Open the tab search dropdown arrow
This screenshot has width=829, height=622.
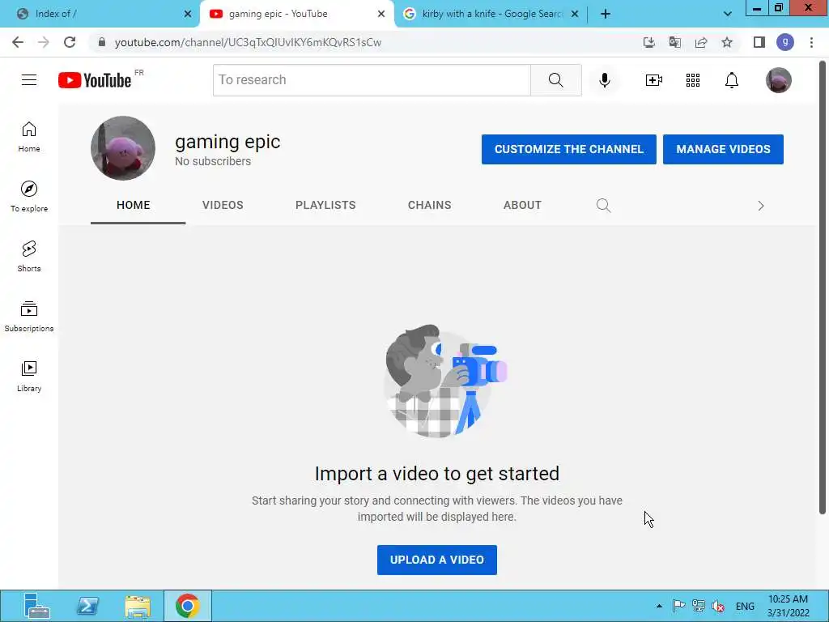click(728, 14)
